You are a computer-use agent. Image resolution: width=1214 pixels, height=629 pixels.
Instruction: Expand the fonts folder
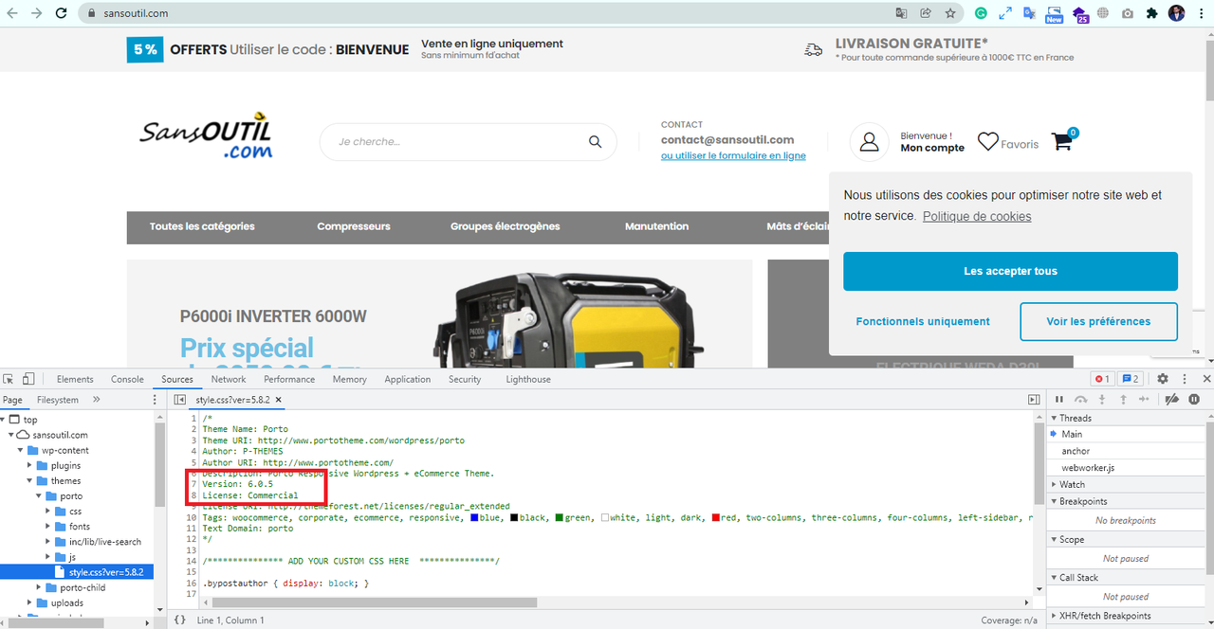click(49, 527)
